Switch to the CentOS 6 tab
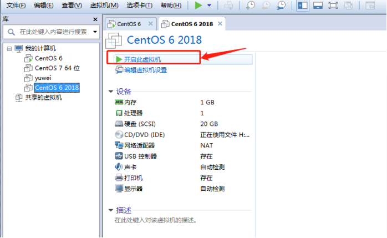The image size is (387, 238). [129, 24]
